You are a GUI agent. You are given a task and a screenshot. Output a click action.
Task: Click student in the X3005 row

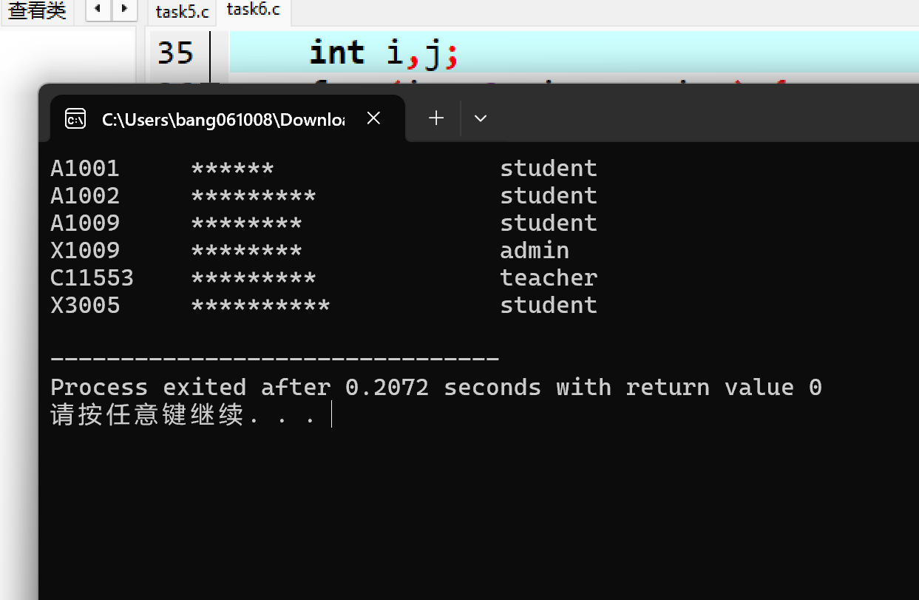point(549,306)
